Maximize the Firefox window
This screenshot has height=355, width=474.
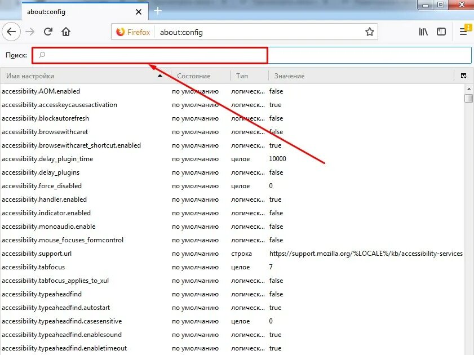click(441, 5)
